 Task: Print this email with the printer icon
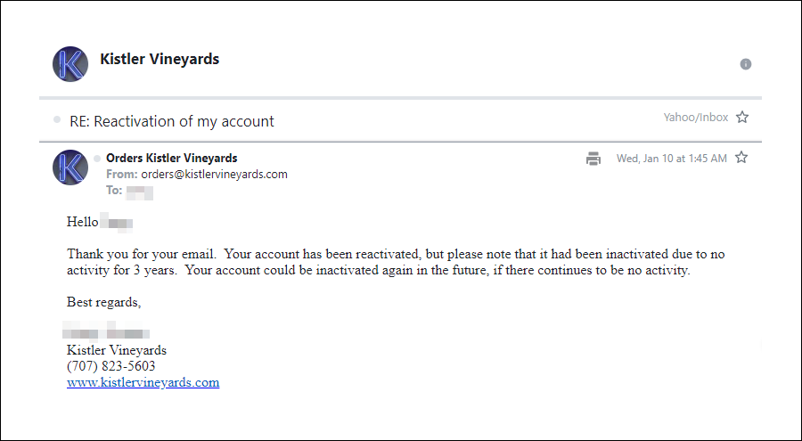593,159
